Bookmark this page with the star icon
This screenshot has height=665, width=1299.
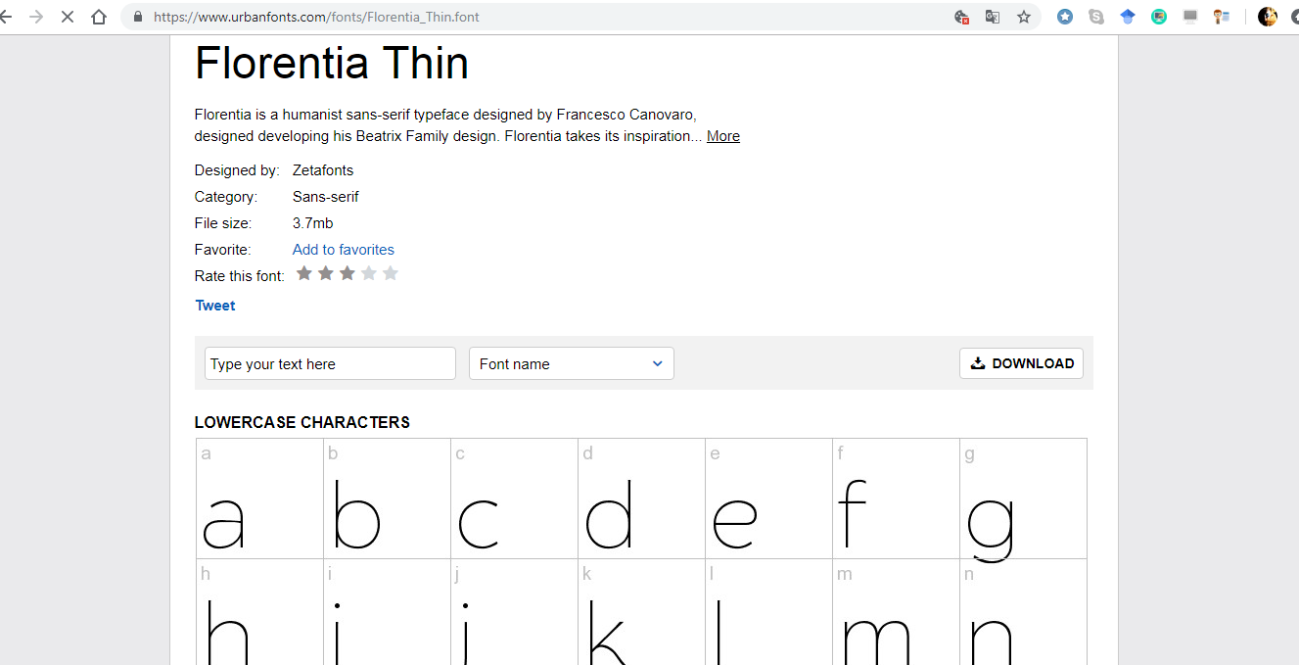pyautogui.click(x=1024, y=17)
